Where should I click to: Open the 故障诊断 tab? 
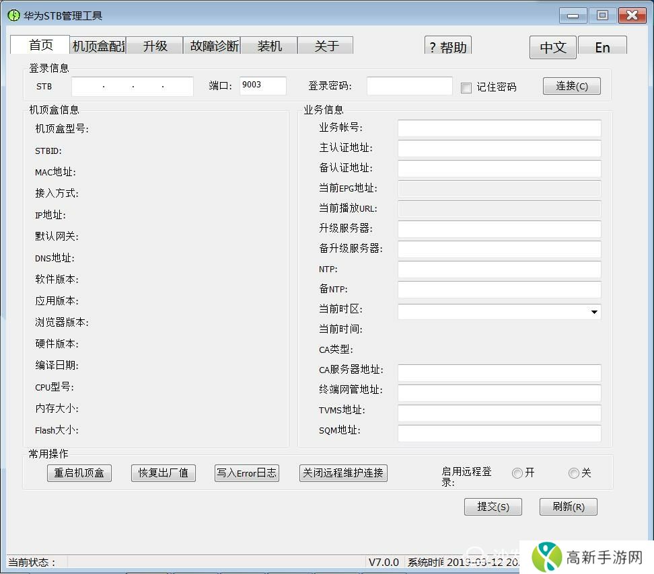(212, 46)
